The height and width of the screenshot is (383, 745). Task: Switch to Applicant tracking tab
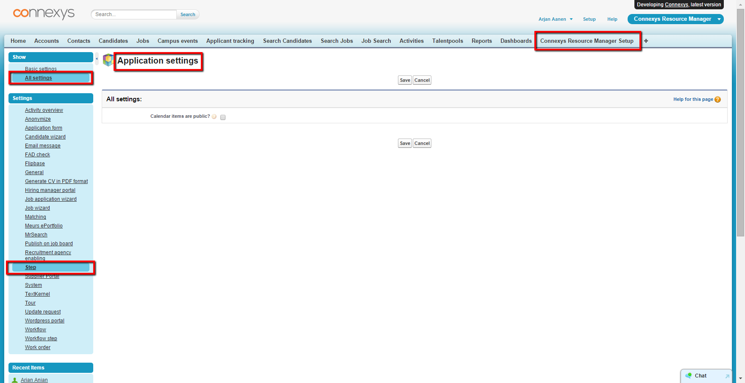click(x=230, y=41)
